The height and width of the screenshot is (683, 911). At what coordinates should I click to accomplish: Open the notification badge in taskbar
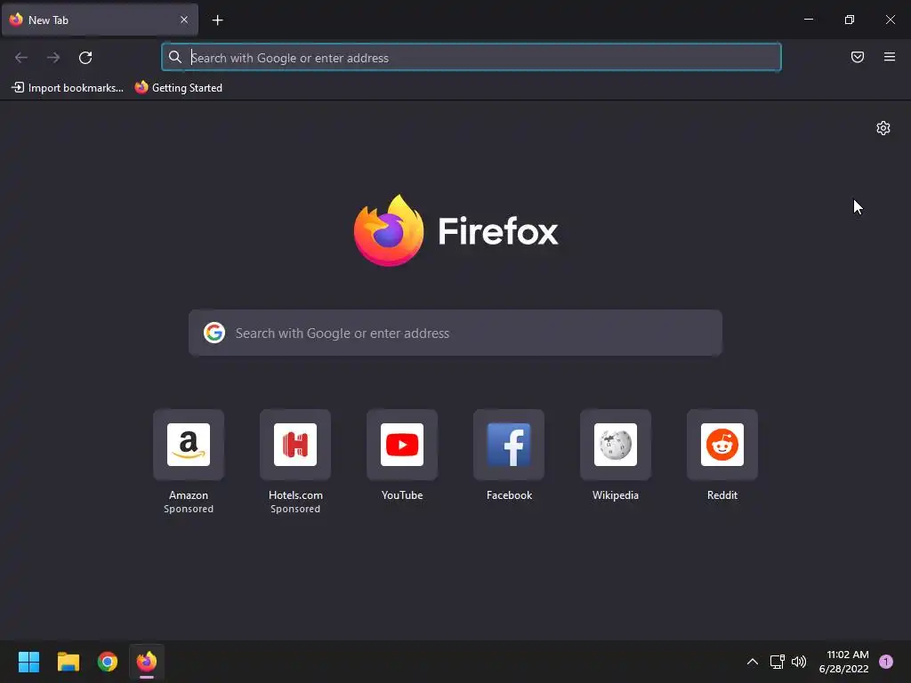point(886,662)
